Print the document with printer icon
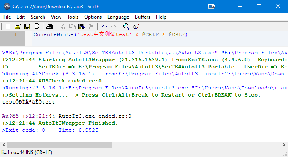The height and width of the screenshot is (157, 288). click(50, 27)
